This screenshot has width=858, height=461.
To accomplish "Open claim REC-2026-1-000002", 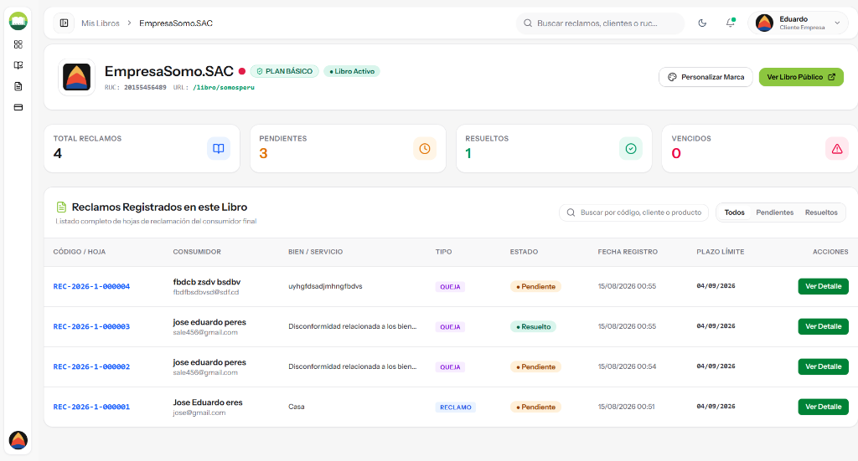I will pyautogui.click(x=91, y=366).
